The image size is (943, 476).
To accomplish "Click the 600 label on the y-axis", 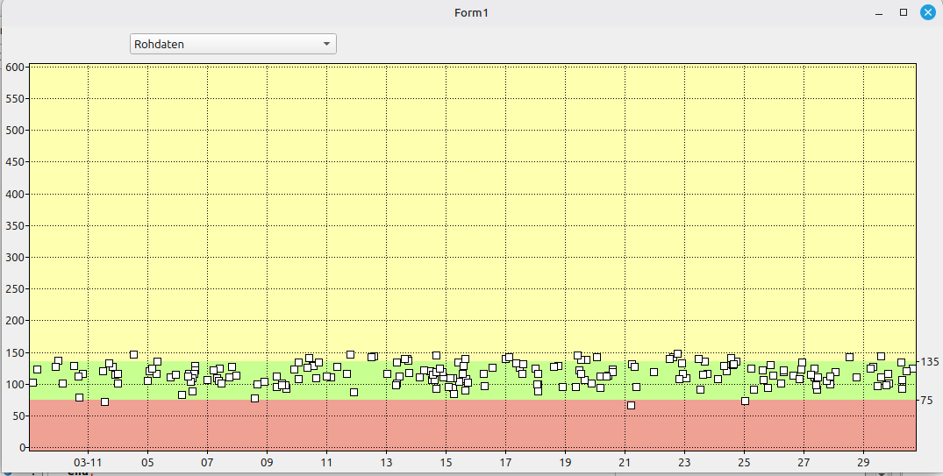I will [x=14, y=67].
